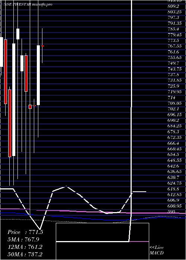Click the 600.95 price axis label
The height and width of the screenshot is (260, 186).
(x=175, y=206)
